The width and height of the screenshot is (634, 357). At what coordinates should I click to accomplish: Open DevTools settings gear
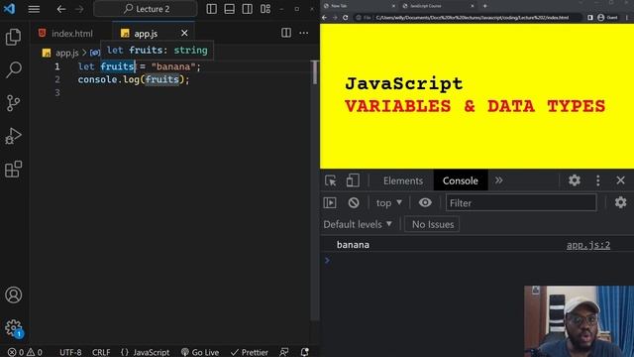click(x=575, y=180)
